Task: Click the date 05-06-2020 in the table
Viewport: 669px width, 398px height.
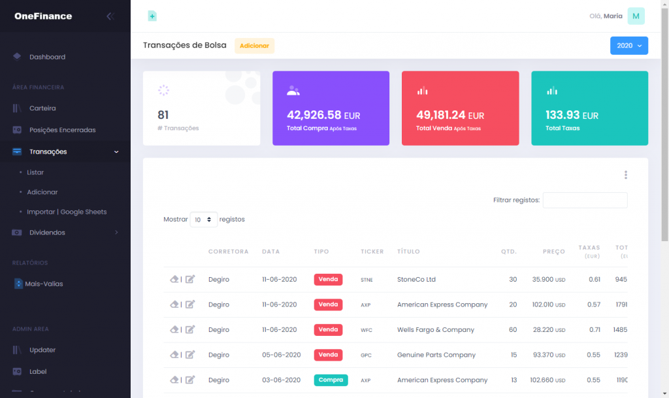Action: click(281, 355)
